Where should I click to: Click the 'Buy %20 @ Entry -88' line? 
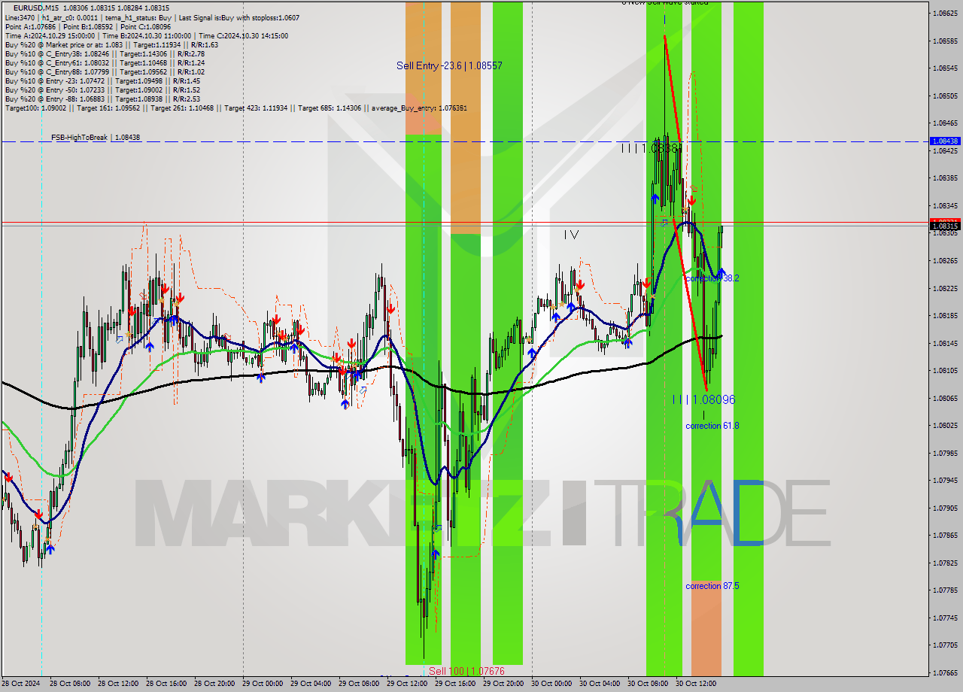pyautogui.click(x=102, y=99)
